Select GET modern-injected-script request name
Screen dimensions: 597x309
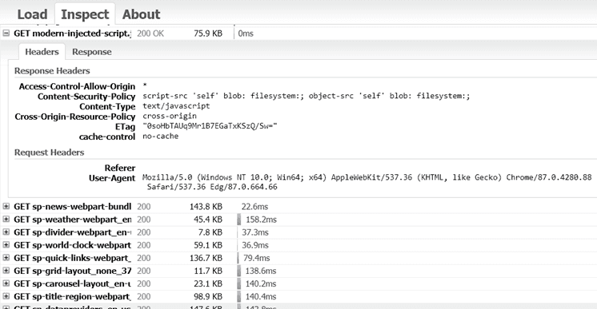72,34
